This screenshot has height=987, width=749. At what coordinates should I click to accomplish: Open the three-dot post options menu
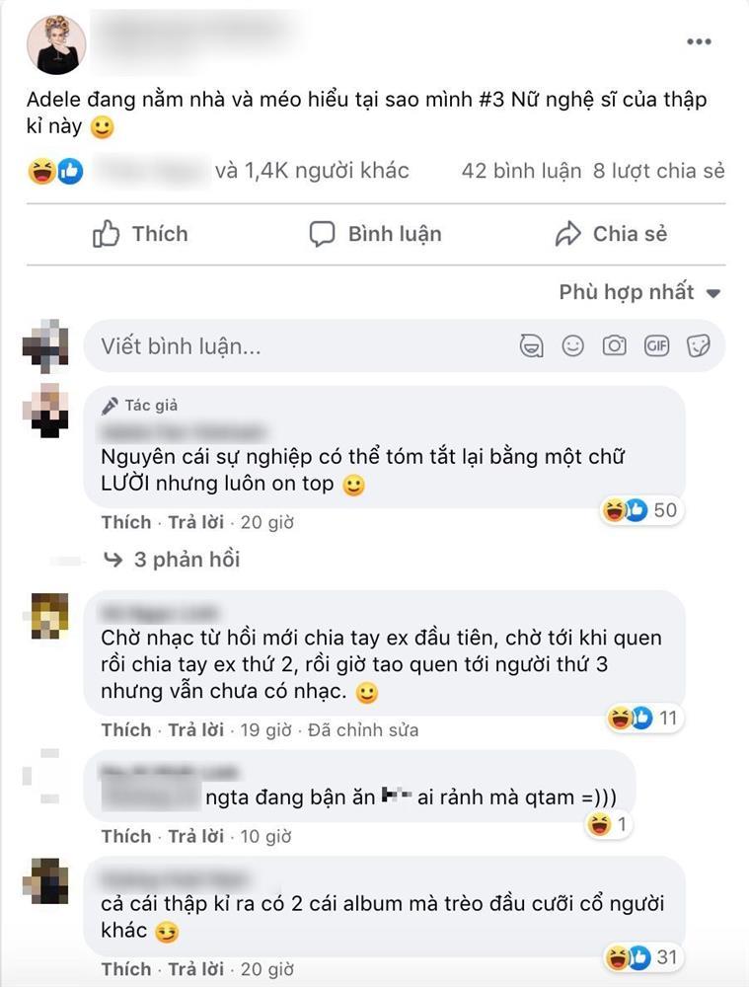(699, 42)
